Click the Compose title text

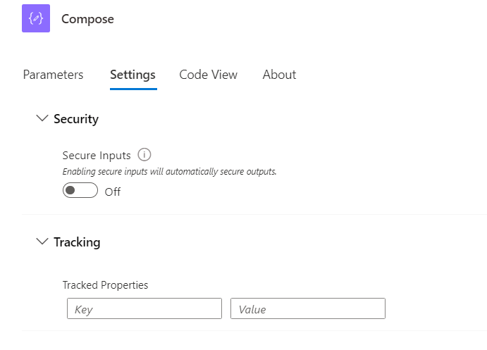tap(87, 19)
